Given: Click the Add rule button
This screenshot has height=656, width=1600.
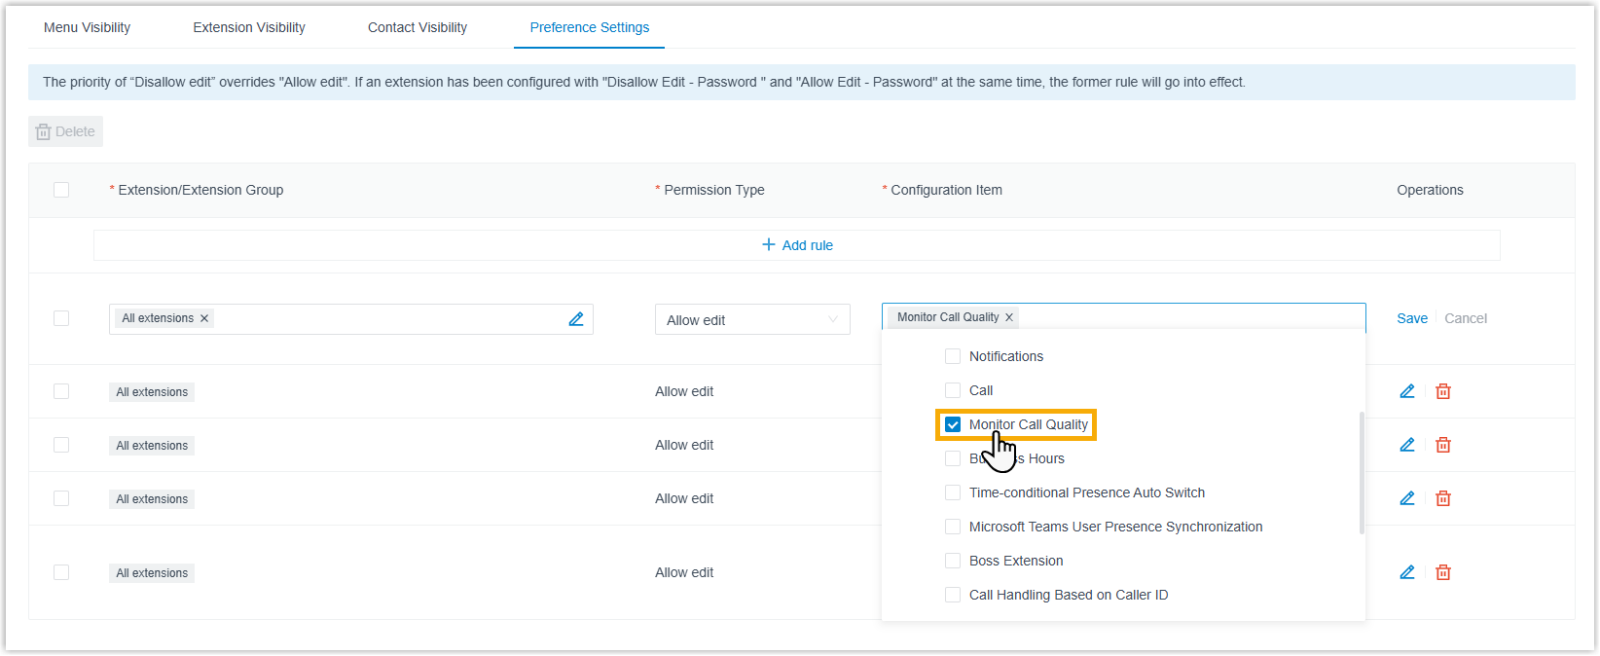Looking at the screenshot, I should (x=797, y=245).
